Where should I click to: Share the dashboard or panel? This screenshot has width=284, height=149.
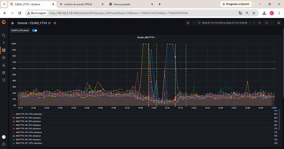tap(55, 23)
